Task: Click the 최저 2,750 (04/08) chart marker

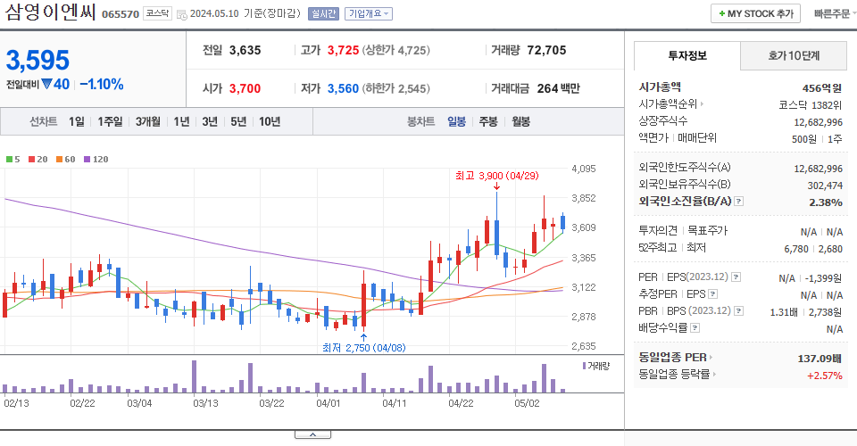Action: [364, 348]
